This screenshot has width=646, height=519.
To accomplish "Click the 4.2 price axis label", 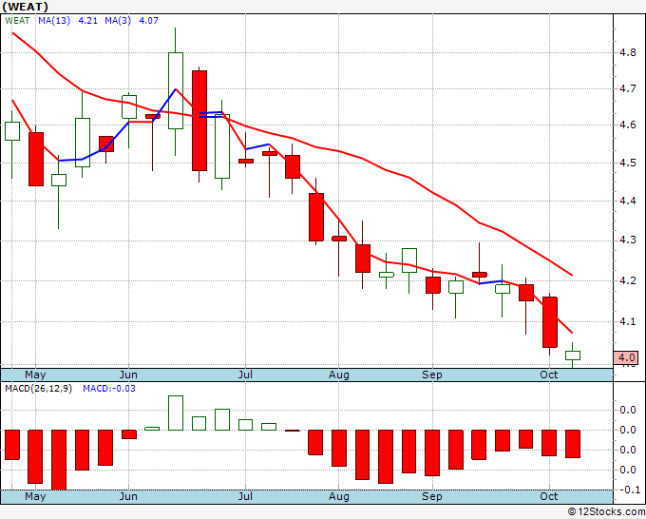I will pos(627,280).
